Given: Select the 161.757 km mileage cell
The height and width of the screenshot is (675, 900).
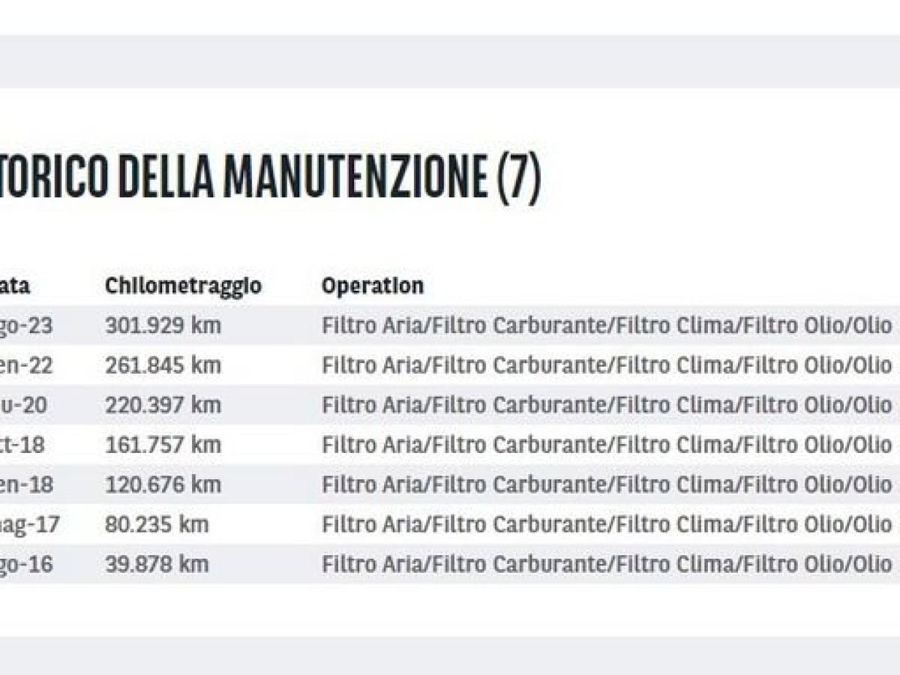Looking at the screenshot, I should [163, 445].
